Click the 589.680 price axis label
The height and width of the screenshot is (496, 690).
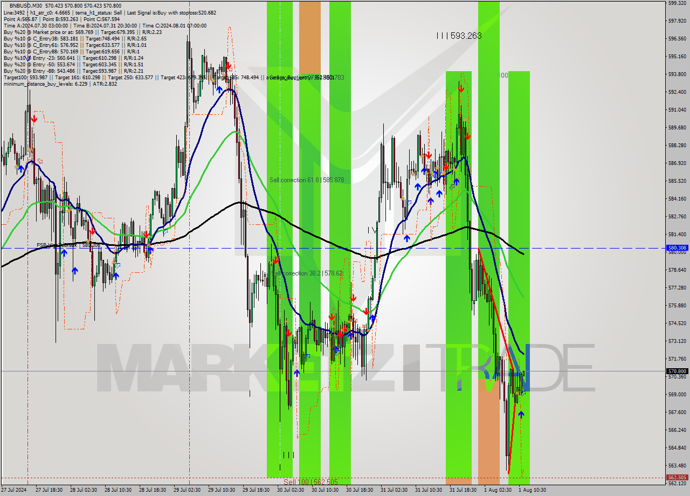click(x=677, y=127)
